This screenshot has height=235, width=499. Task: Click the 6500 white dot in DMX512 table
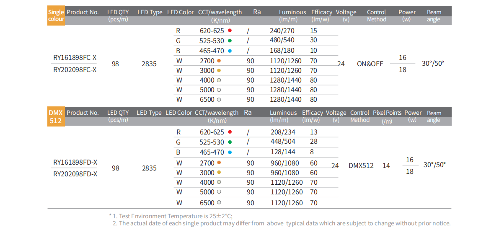[x=219, y=203]
